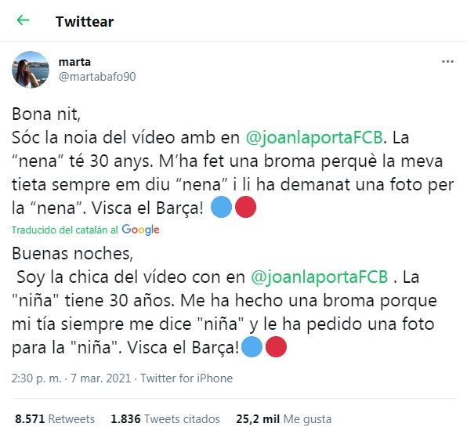Viewport: 467px width, 438px height.
Task: Open marta's profile picture
Action: tap(31, 70)
